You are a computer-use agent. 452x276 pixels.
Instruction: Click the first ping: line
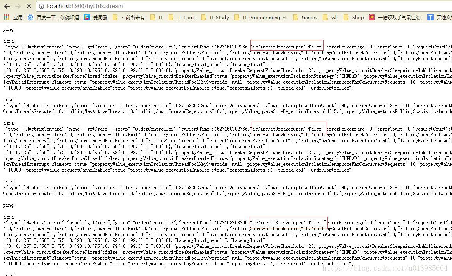(x=9, y=29)
